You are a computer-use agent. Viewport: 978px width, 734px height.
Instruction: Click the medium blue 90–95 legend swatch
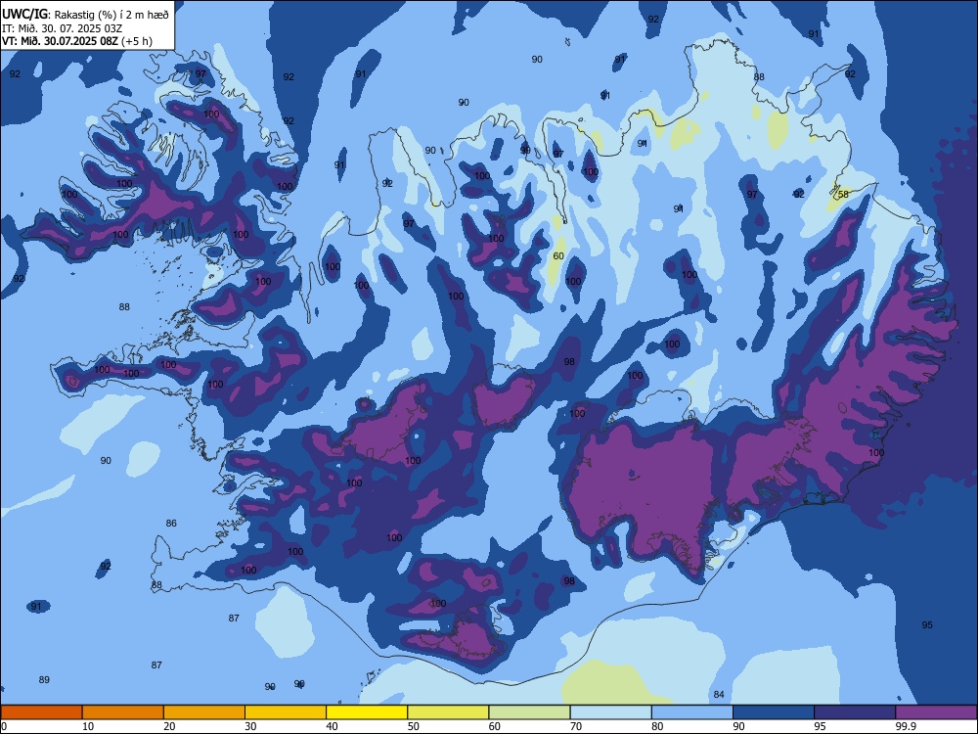point(774,712)
